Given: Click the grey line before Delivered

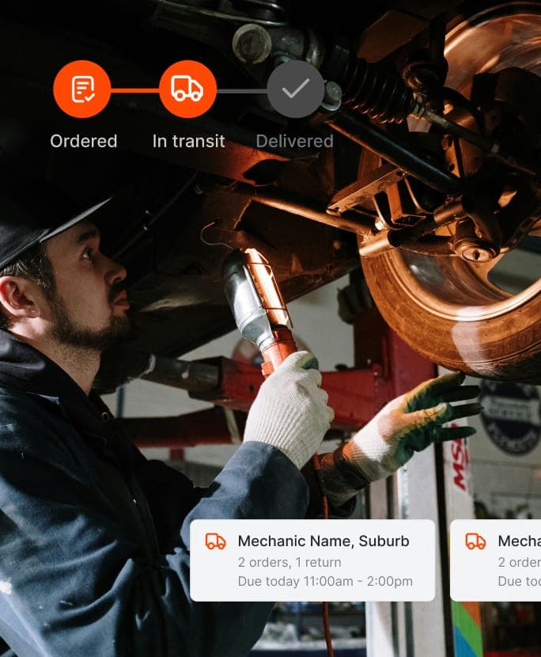Looking at the screenshot, I should pos(241,91).
